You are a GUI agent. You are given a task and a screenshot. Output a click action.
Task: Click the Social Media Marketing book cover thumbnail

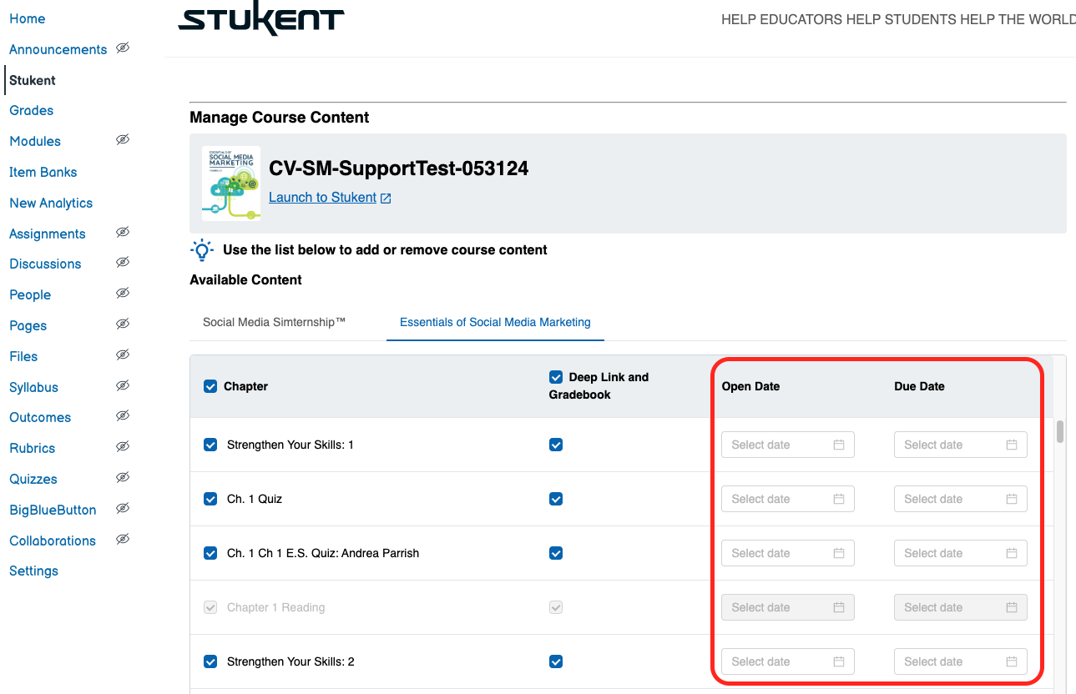[x=231, y=184]
